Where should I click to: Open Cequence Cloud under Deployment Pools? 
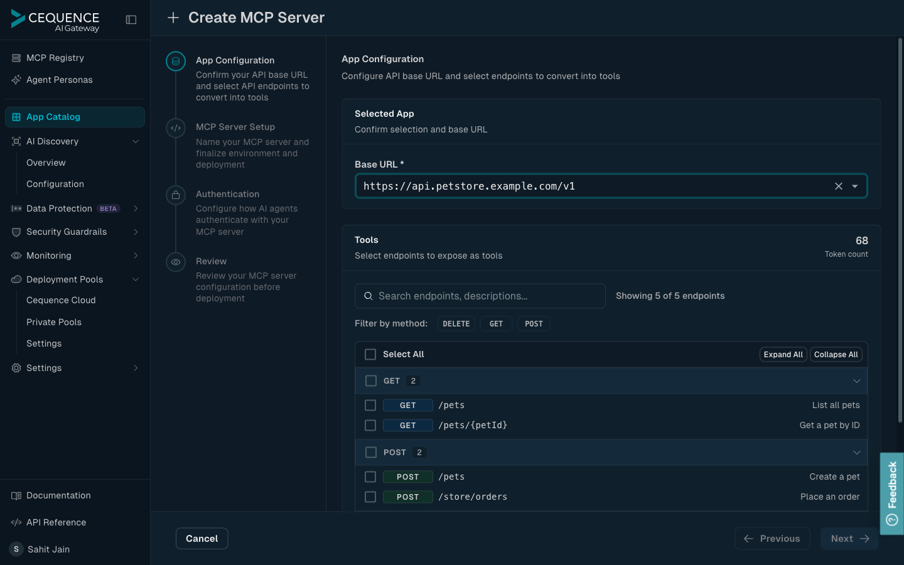pyautogui.click(x=61, y=300)
